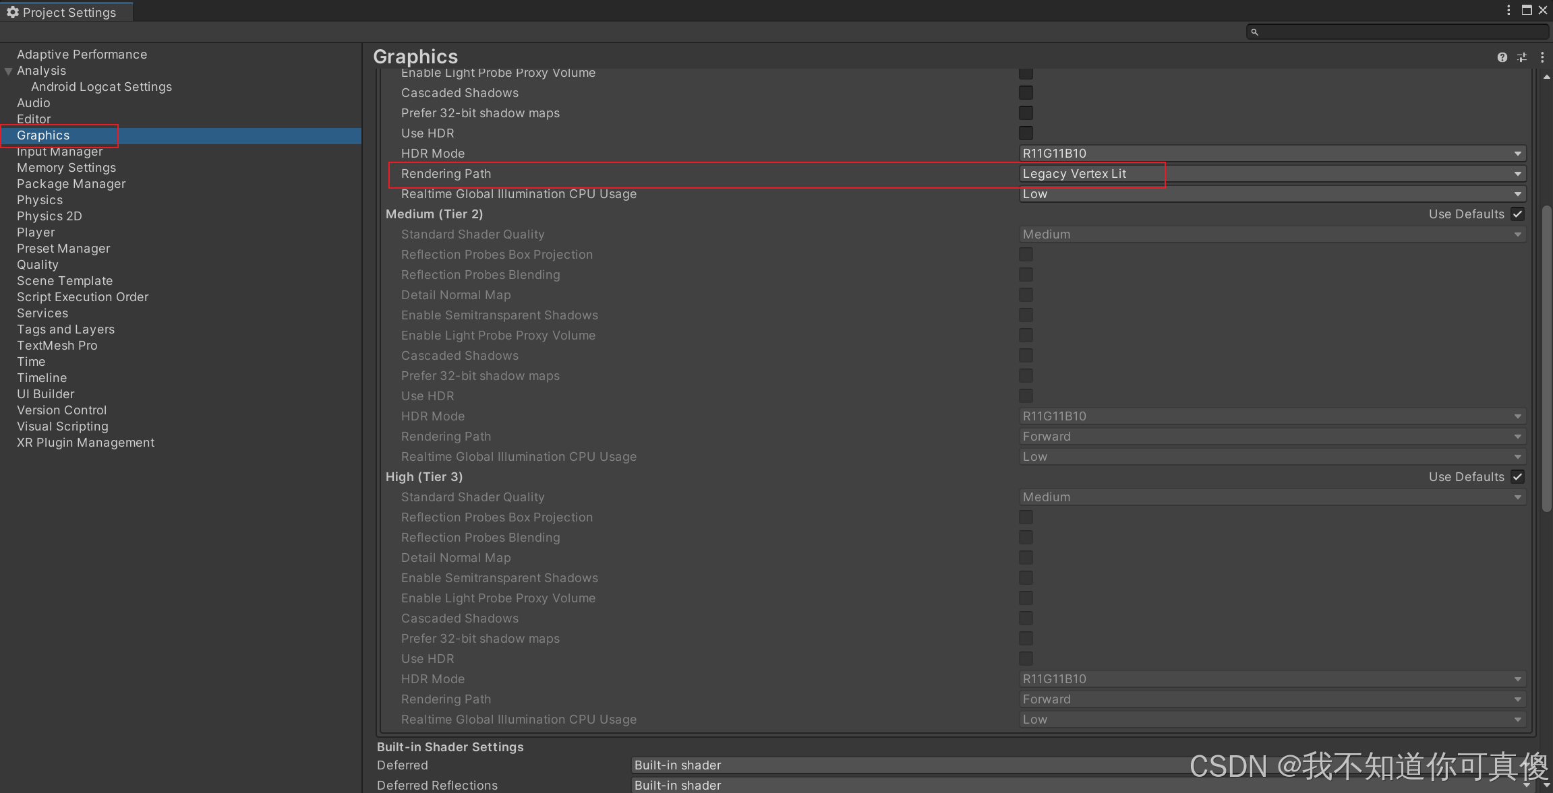Click the search magnifier icon

1254,32
